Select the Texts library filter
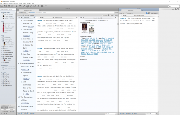 coord(5,110)
